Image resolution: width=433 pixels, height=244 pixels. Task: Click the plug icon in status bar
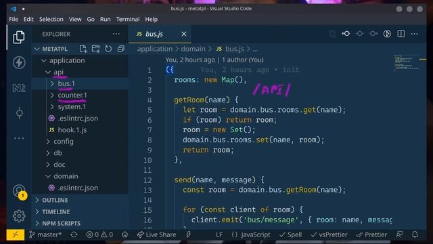tap(188, 235)
